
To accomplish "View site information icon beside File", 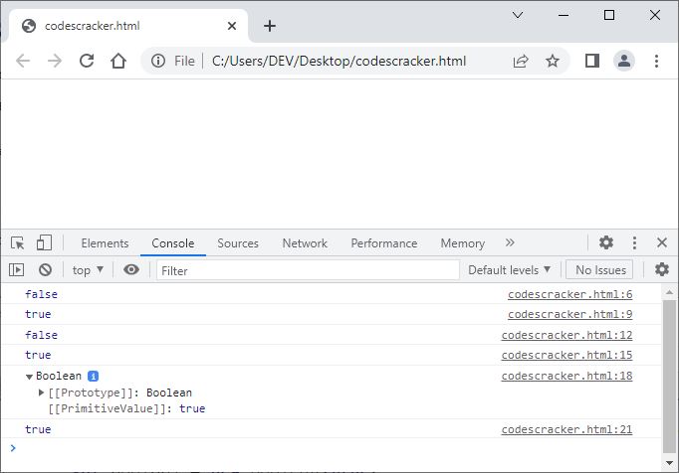I will [x=158, y=61].
